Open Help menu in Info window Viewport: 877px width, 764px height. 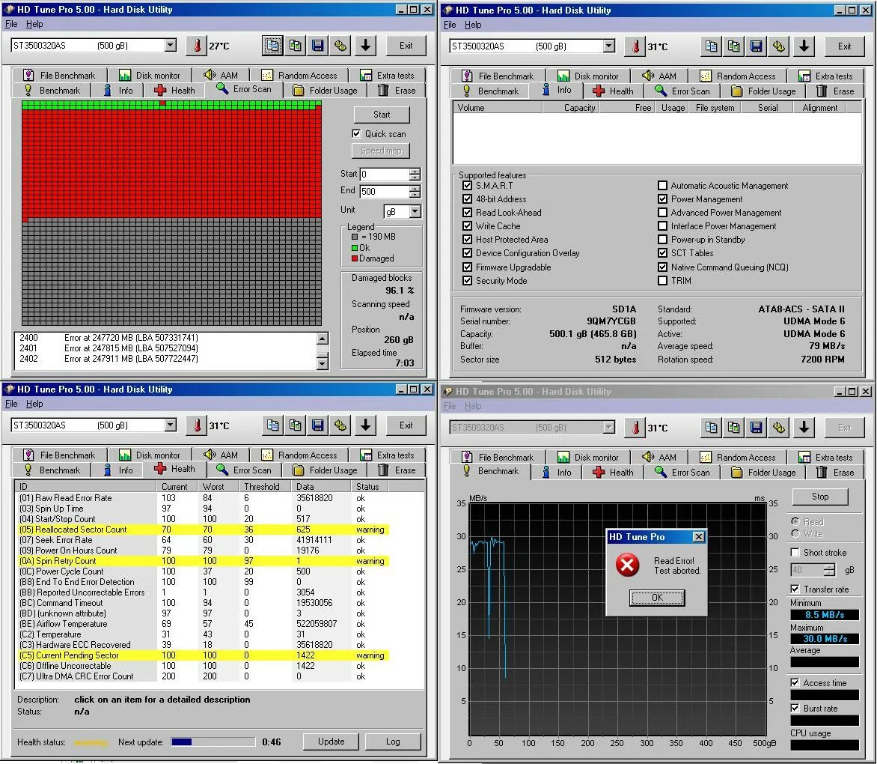tap(473, 25)
